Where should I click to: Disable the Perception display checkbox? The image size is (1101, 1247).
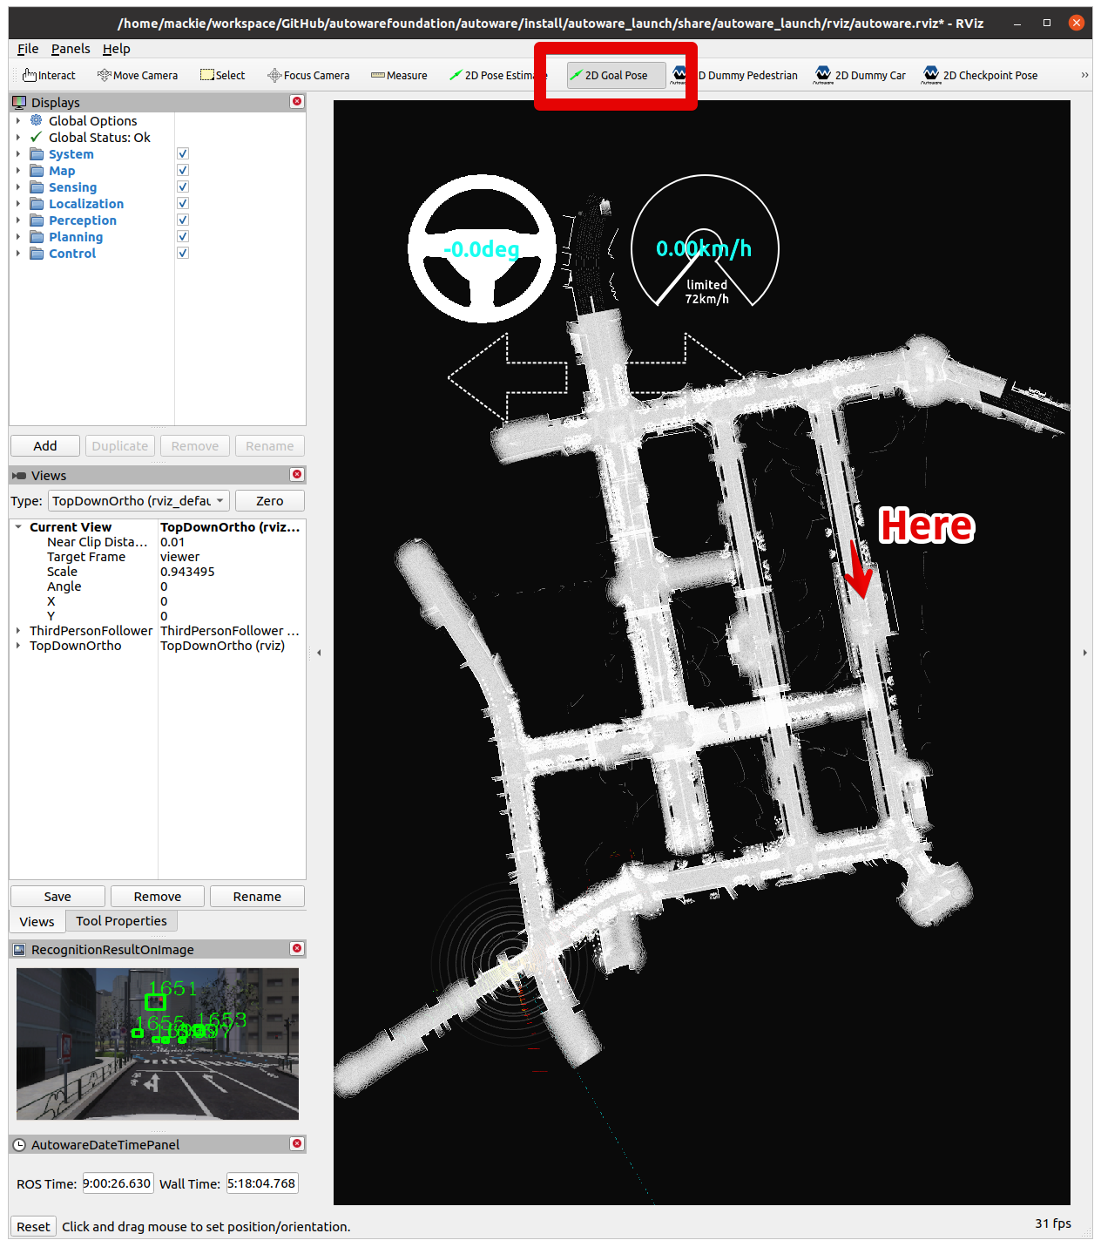coord(183,220)
